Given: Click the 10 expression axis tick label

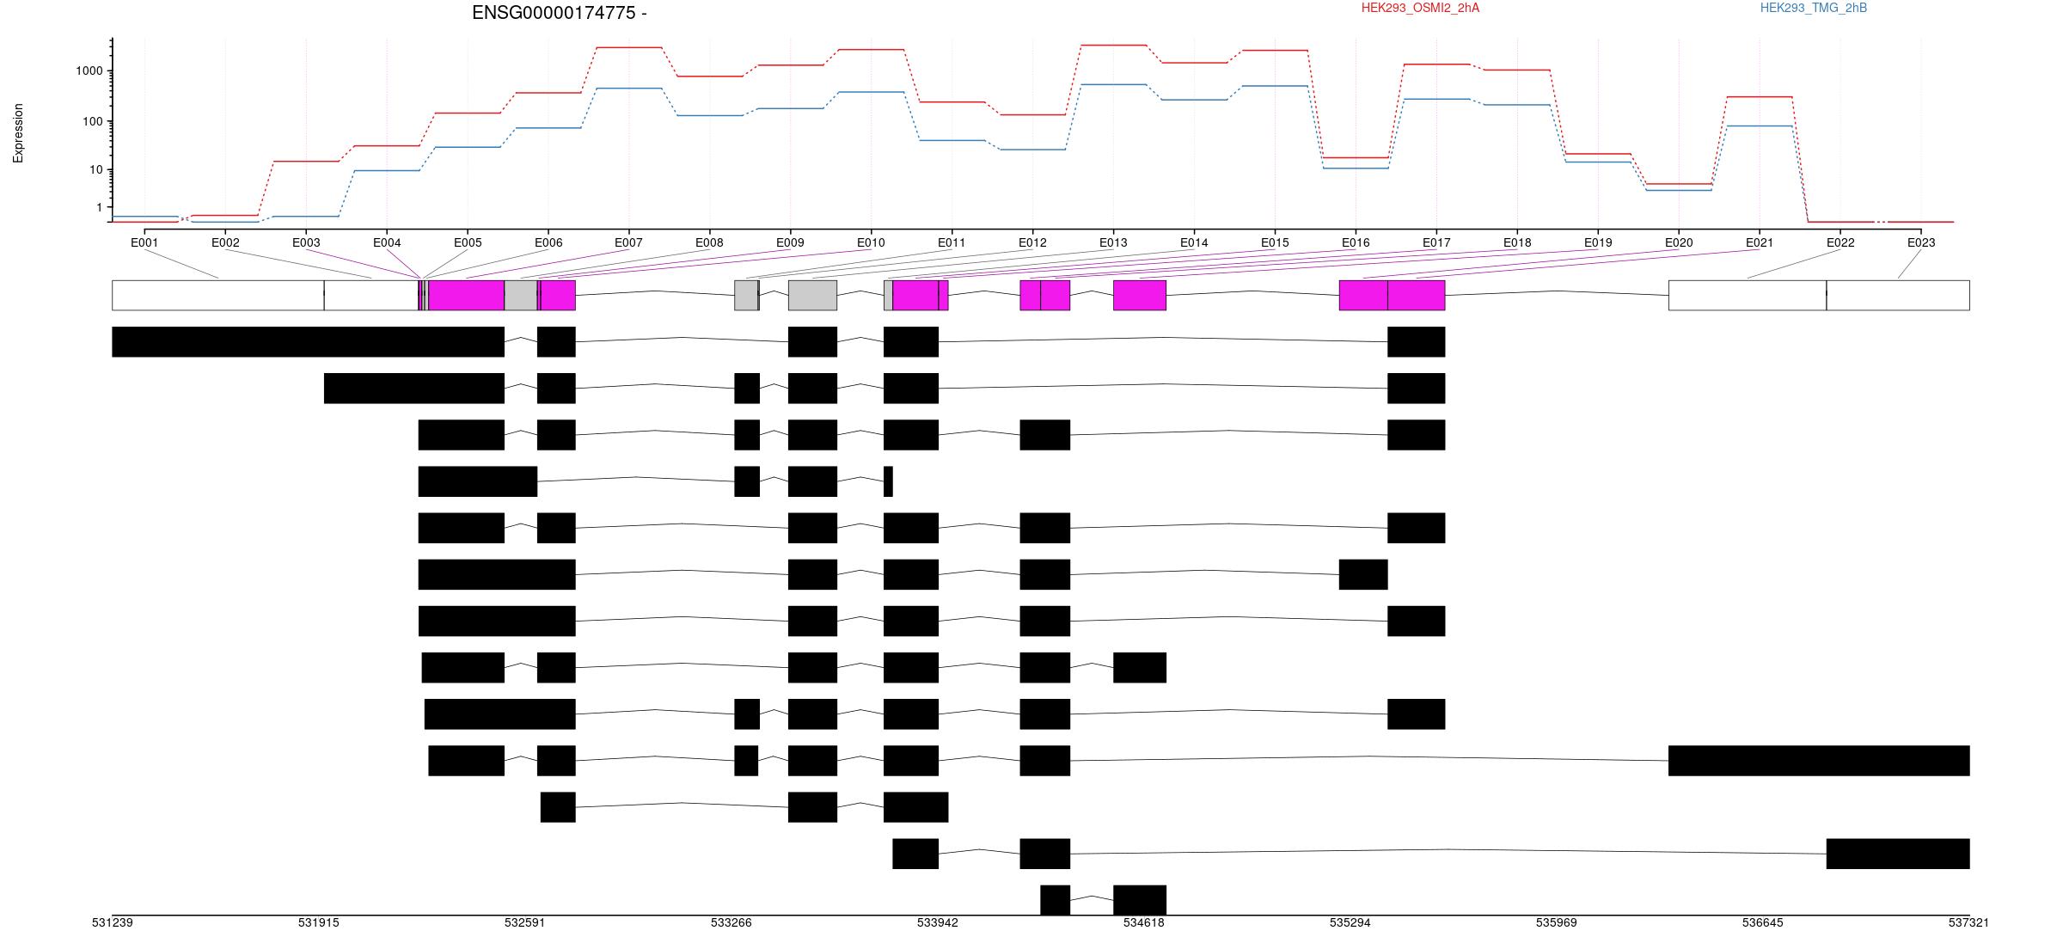Looking at the screenshot, I should pos(96,169).
